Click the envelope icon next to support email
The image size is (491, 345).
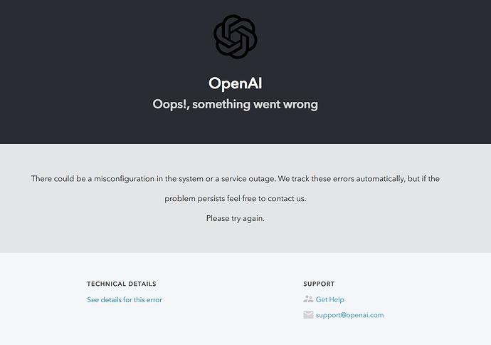308,314
